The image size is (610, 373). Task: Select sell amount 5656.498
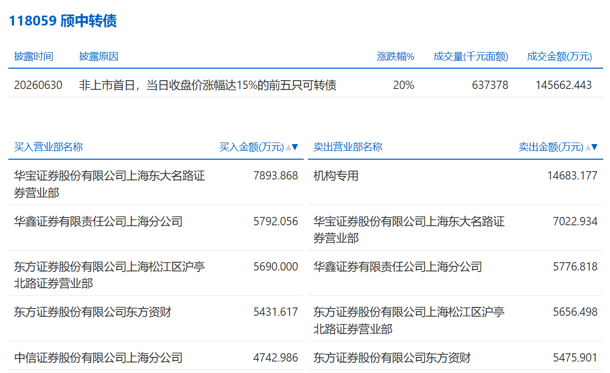click(x=575, y=312)
